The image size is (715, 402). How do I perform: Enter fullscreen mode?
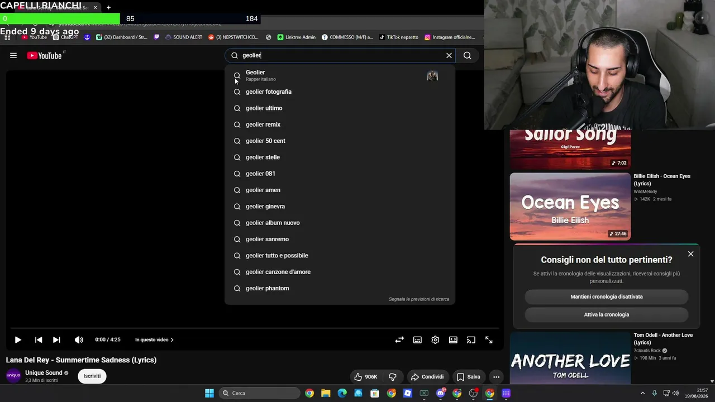point(489,339)
